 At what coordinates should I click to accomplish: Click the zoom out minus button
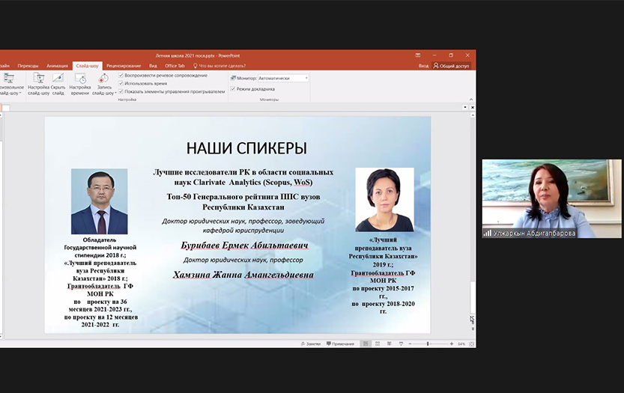point(410,344)
